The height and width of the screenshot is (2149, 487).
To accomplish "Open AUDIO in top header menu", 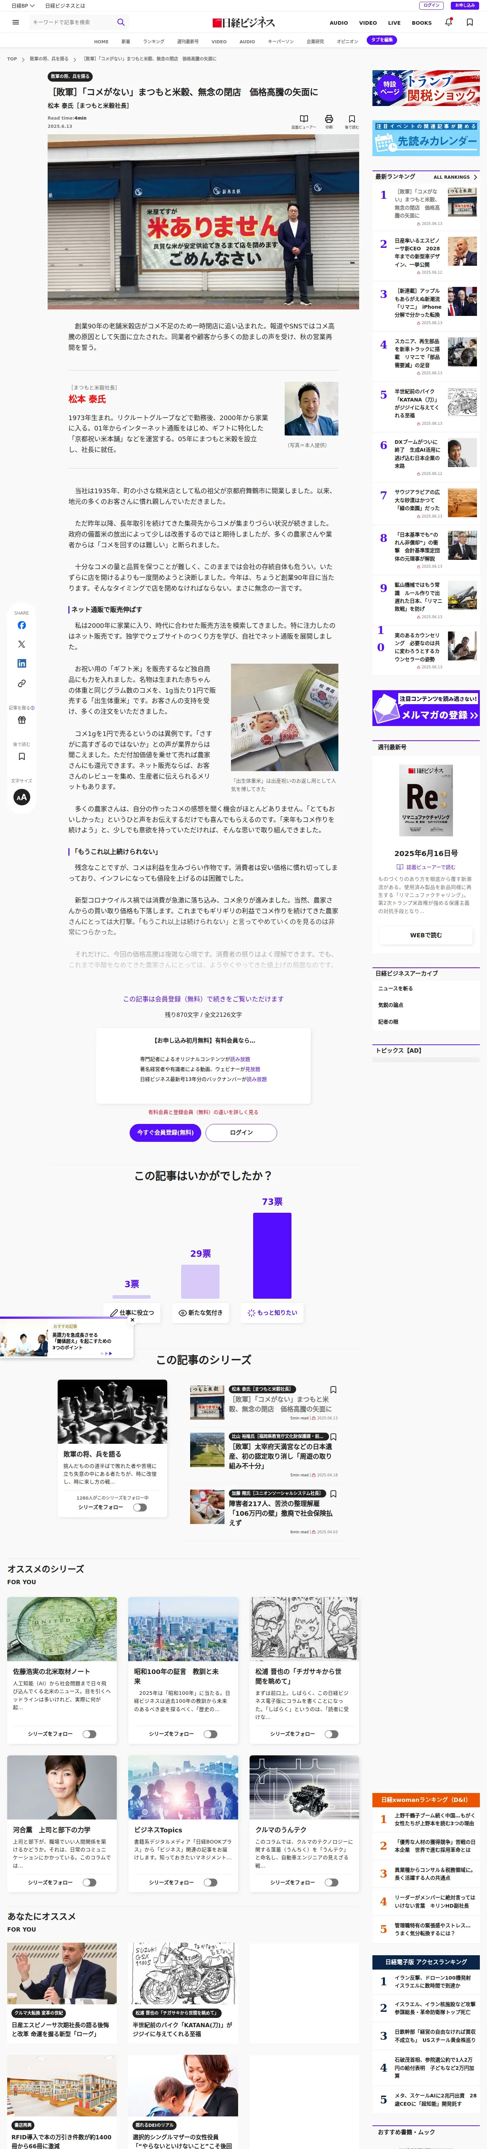I will pyautogui.click(x=338, y=23).
